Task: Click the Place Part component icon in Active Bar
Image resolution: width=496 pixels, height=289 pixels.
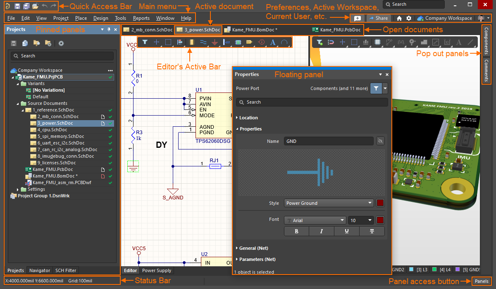Action: [191, 42]
